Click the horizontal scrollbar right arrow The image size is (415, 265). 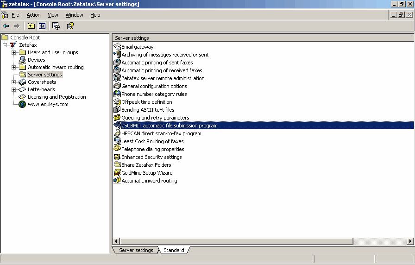pos(410,241)
